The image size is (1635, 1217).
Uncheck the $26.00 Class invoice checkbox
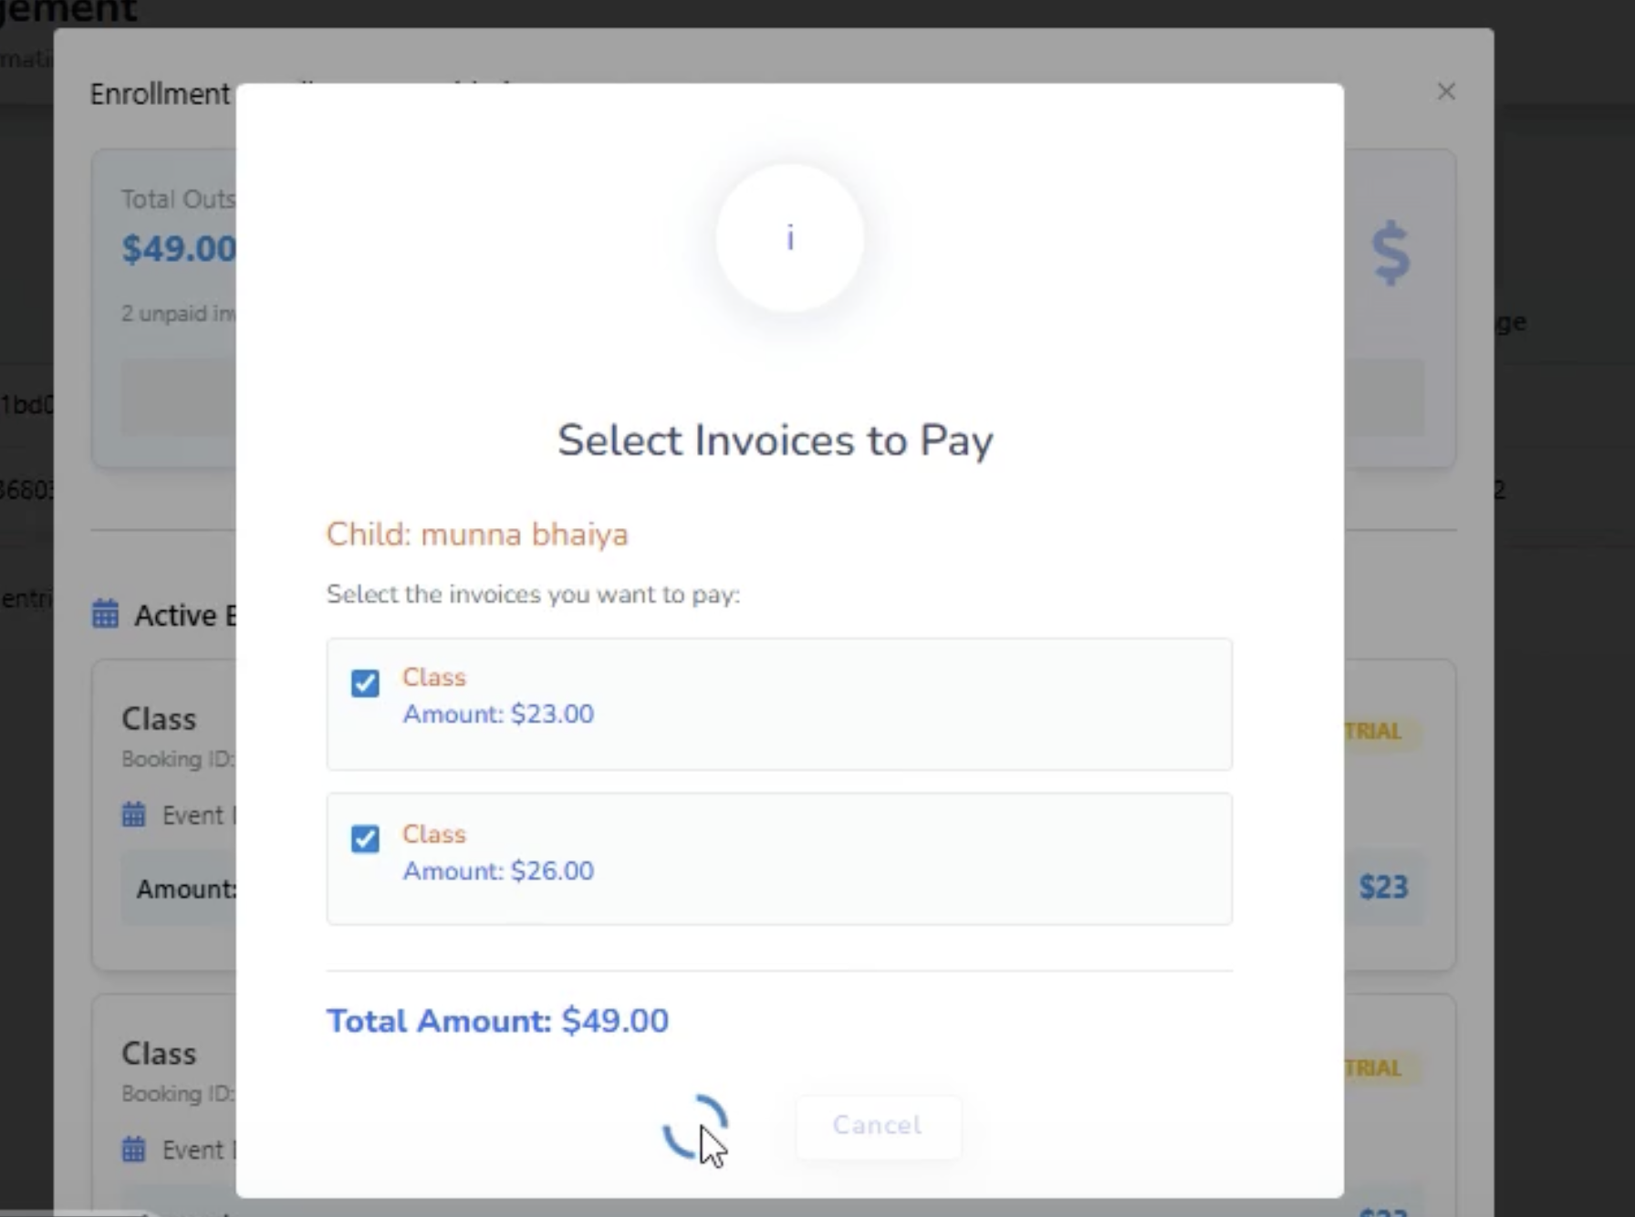coord(365,838)
